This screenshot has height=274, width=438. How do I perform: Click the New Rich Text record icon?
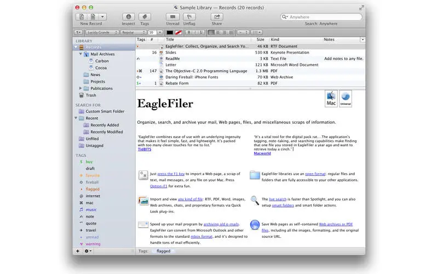click(81, 17)
